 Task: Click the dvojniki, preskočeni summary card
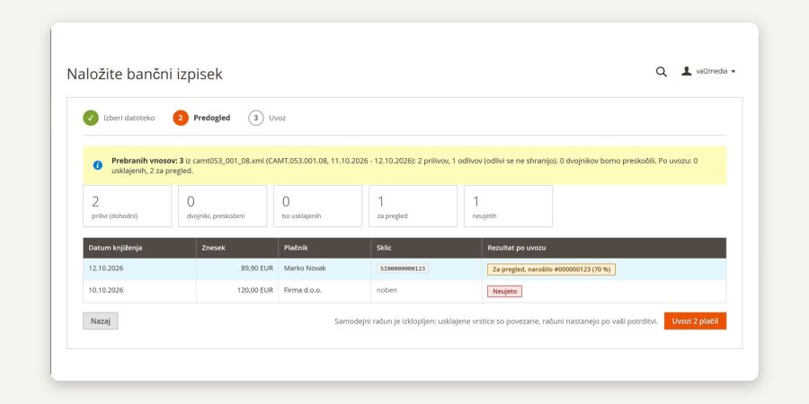coord(222,206)
